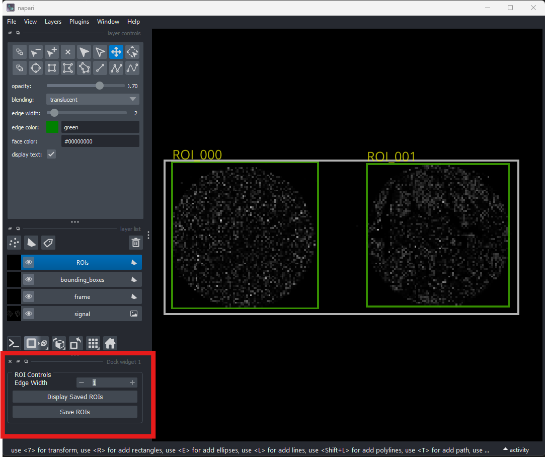Toggle visibility of the signal layer
Screen dimensions: 545x457
[29, 314]
